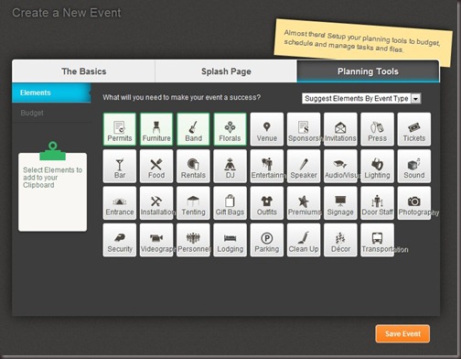Switch to The Basics tab
Image resolution: width=461 pixels, height=359 pixels.
coord(84,71)
